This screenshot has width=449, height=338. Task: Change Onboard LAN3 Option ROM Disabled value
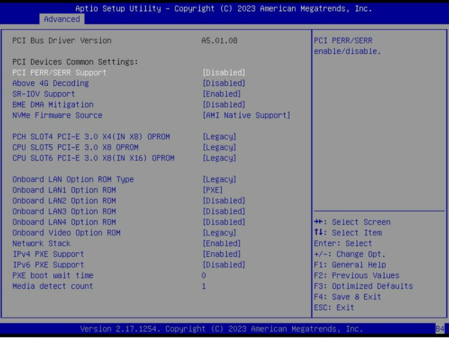[224, 212]
